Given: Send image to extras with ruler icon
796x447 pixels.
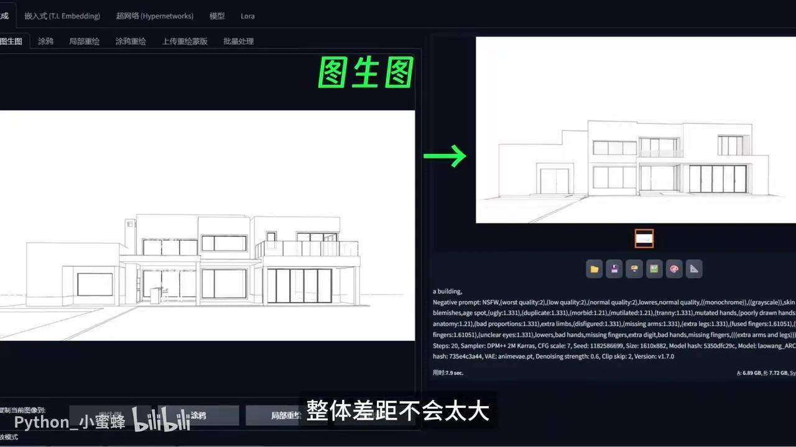Looking at the screenshot, I should click(693, 268).
